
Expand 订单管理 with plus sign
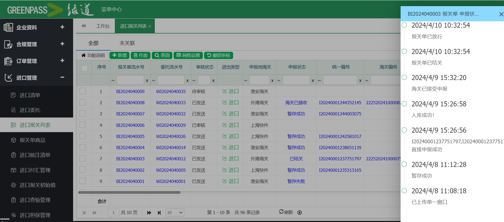pyautogui.click(x=62, y=60)
